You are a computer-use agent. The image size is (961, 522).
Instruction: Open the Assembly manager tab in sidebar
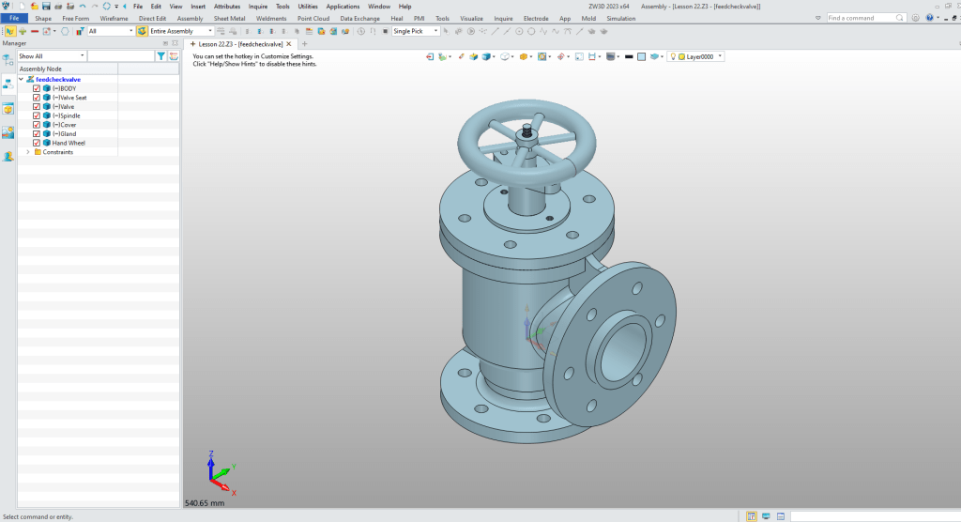[x=8, y=84]
